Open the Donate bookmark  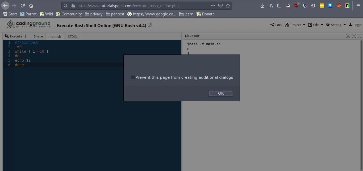click(206, 14)
